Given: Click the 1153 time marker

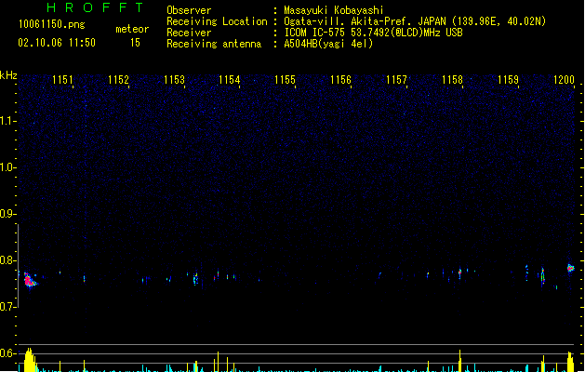Looking at the screenshot, I should (174, 80).
